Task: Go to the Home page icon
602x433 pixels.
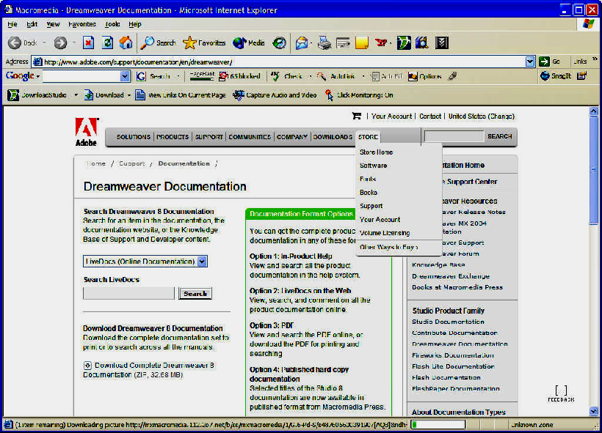Action: pos(126,43)
